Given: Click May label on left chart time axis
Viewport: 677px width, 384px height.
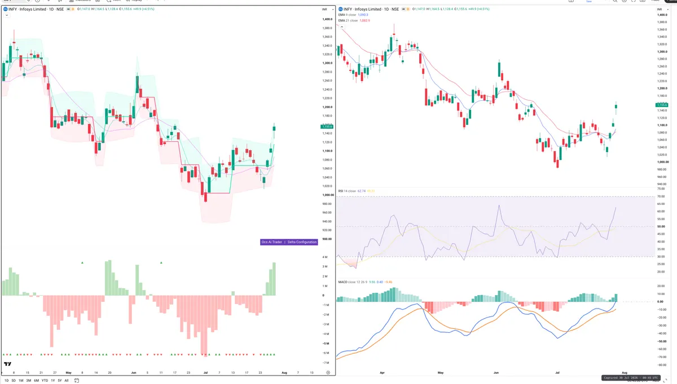Looking at the screenshot, I should (x=69, y=373).
